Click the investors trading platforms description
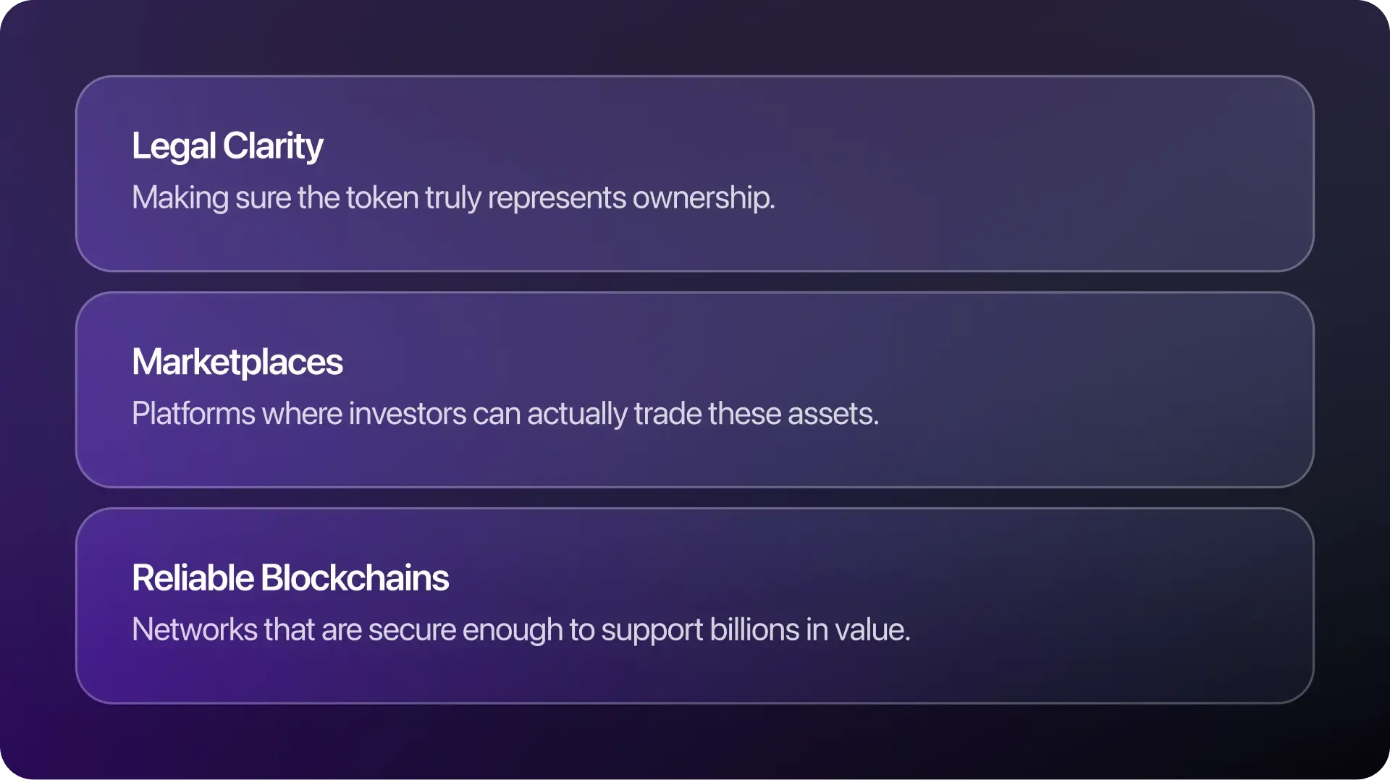Image resolution: width=1390 pixels, height=780 pixels. coord(505,414)
